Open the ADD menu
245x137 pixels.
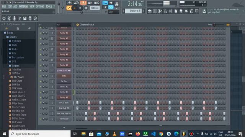(x=15, y=6)
